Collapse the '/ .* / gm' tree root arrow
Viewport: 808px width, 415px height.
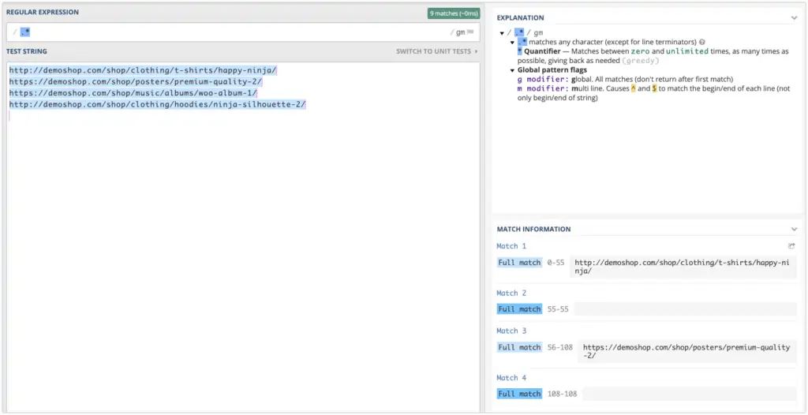coord(502,33)
